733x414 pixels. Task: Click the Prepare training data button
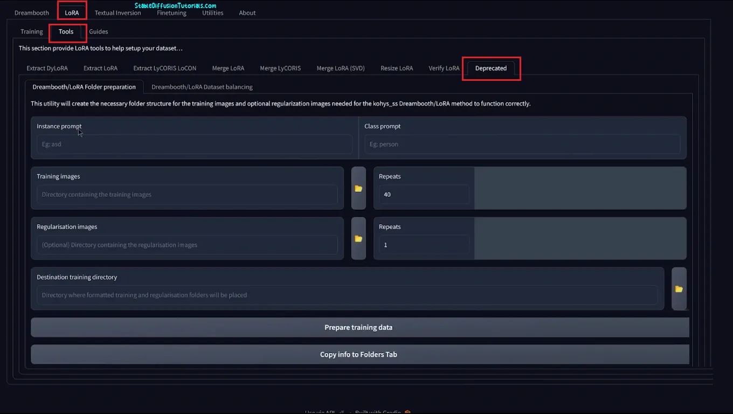click(x=360, y=327)
